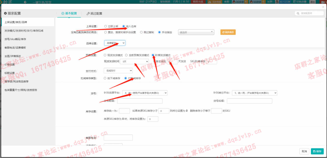327x158 pixels.
Task: Click the 退出 button in top bar
Action: 312,2
